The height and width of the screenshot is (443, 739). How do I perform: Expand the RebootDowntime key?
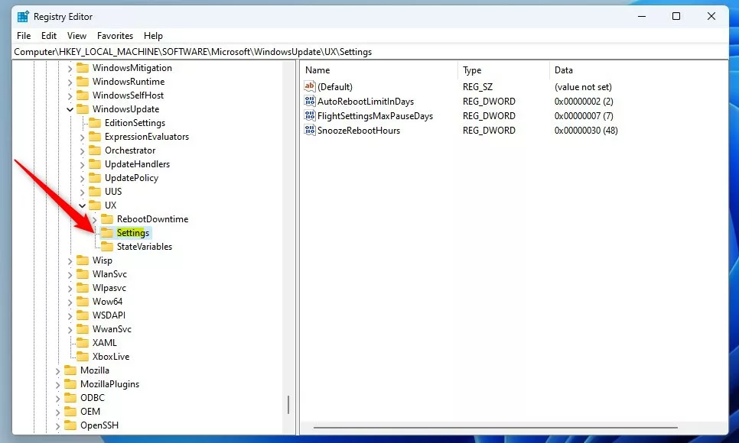[94, 219]
